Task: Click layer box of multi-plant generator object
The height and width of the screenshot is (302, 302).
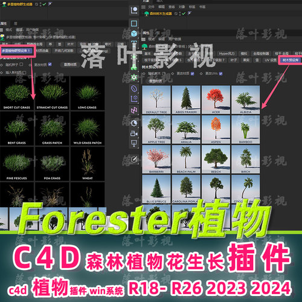Action: tap(37, 4)
